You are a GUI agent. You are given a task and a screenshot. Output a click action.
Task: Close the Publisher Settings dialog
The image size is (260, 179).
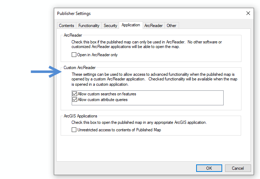248,14
